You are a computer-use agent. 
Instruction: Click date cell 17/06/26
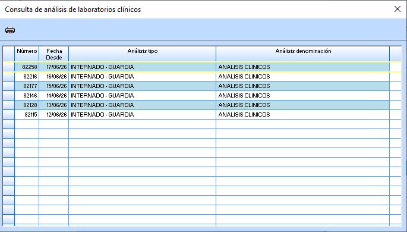(56, 67)
